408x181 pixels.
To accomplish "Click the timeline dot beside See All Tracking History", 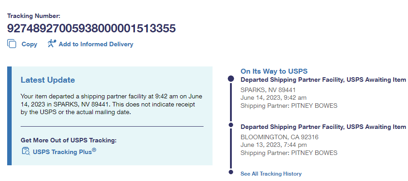I will [231, 172].
